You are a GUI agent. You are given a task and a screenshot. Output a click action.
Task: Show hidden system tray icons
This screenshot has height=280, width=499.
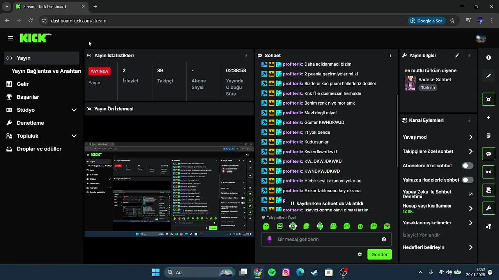420,272
